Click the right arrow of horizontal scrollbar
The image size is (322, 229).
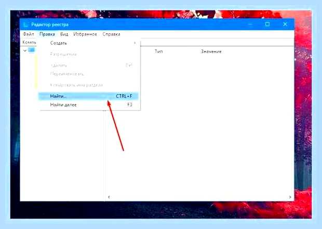pos(290,197)
